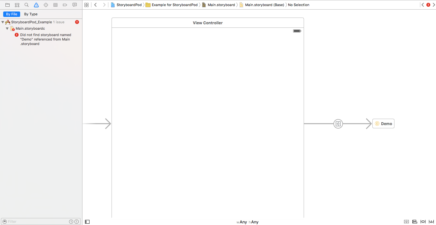
Task: Open the Pin constraints popup
Action: (423, 222)
